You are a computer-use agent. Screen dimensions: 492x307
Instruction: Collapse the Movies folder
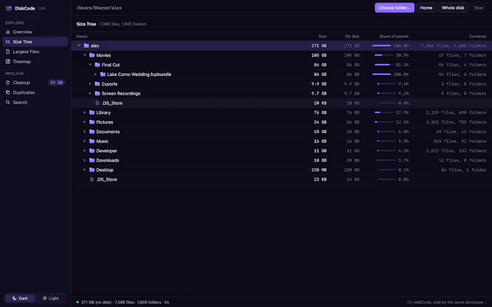click(x=85, y=55)
